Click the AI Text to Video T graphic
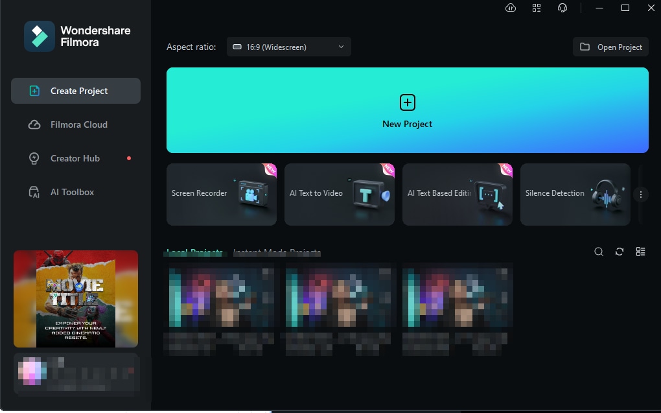This screenshot has height=413, width=661. point(367,194)
